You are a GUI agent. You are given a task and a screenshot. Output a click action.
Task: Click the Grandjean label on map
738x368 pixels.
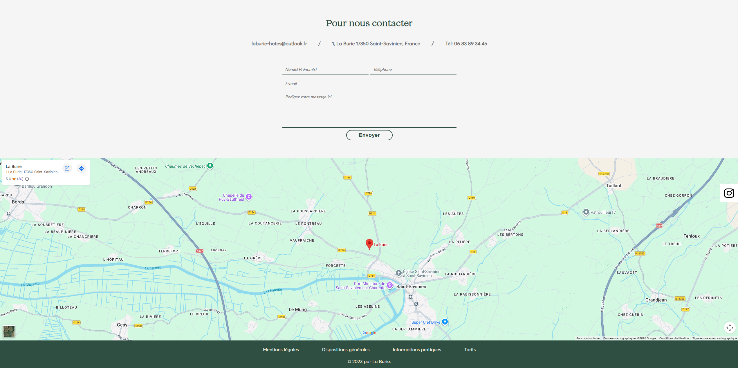coord(656,300)
